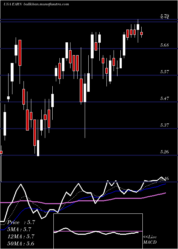Click the 5.79 top price label
Screen dimensions: 178x249
164,16
